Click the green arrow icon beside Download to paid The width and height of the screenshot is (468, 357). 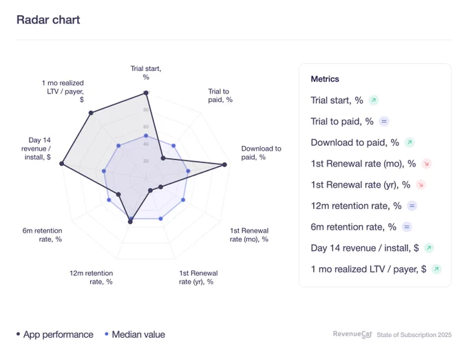click(409, 142)
